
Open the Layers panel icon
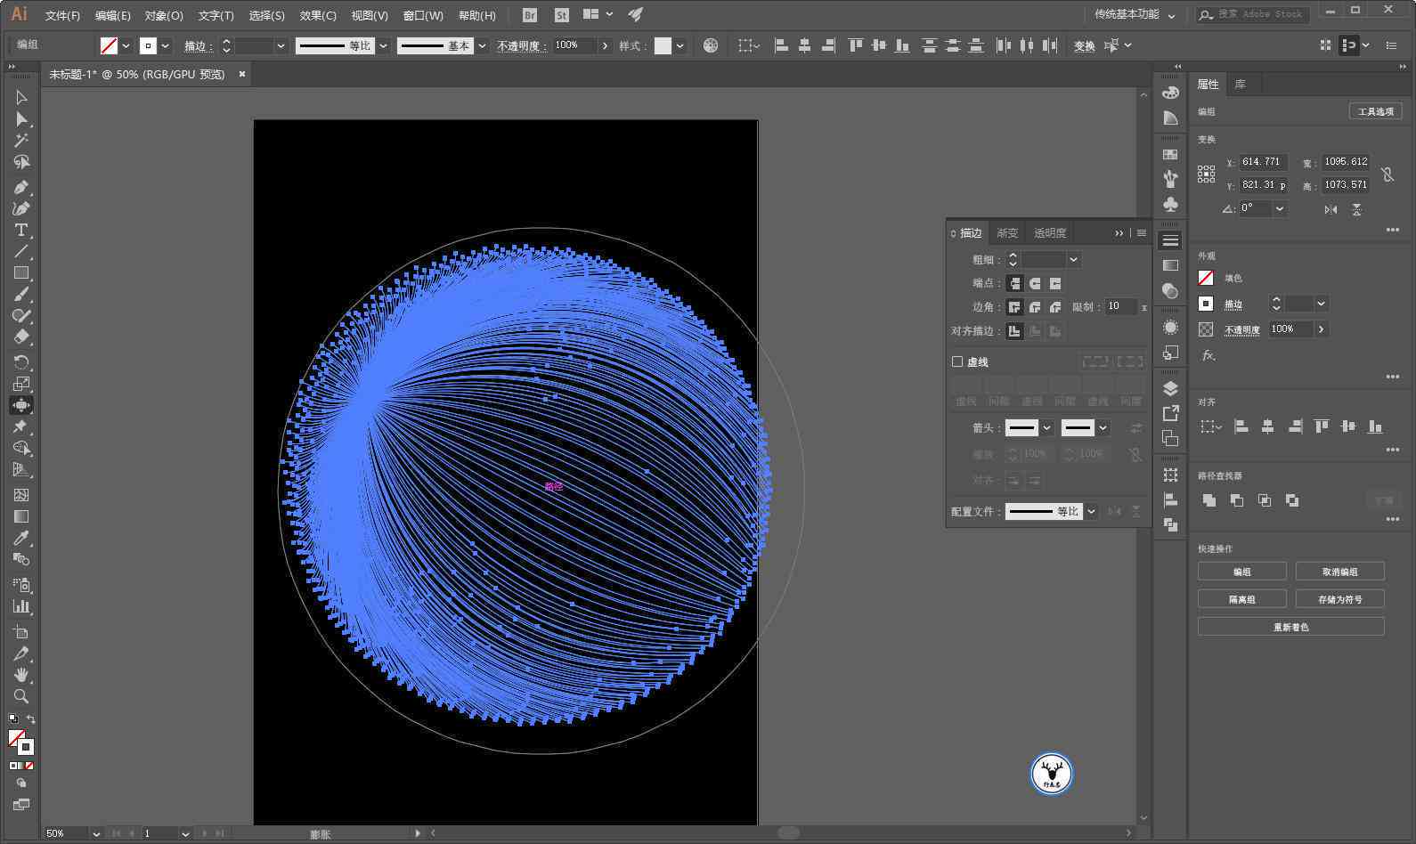click(1170, 388)
